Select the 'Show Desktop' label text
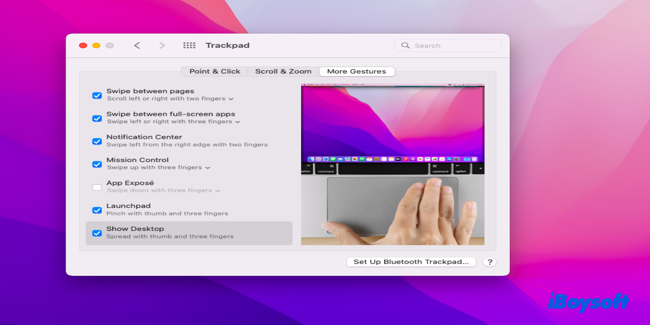Image resolution: width=650 pixels, height=325 pixels. pyautogui.click(x=135, y=229)
